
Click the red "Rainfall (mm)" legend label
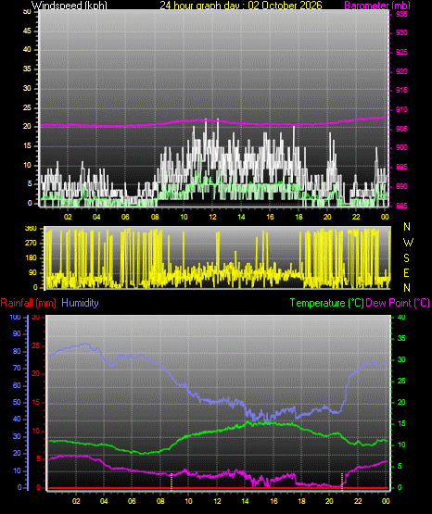28,303
